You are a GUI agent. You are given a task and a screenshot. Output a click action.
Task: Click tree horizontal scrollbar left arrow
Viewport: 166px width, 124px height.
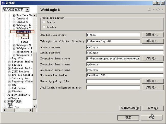tap(4, 110)
